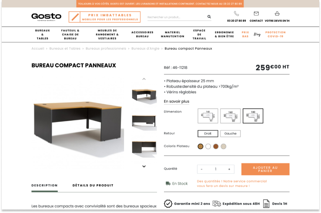321x213 pixels.
Task: Open the Contact envelope icon
Action: click(256, 14)
